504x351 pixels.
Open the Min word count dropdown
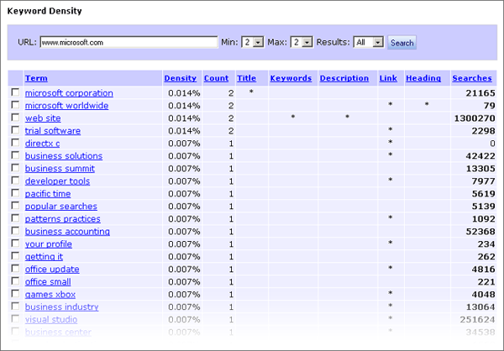tap(253, 42)
